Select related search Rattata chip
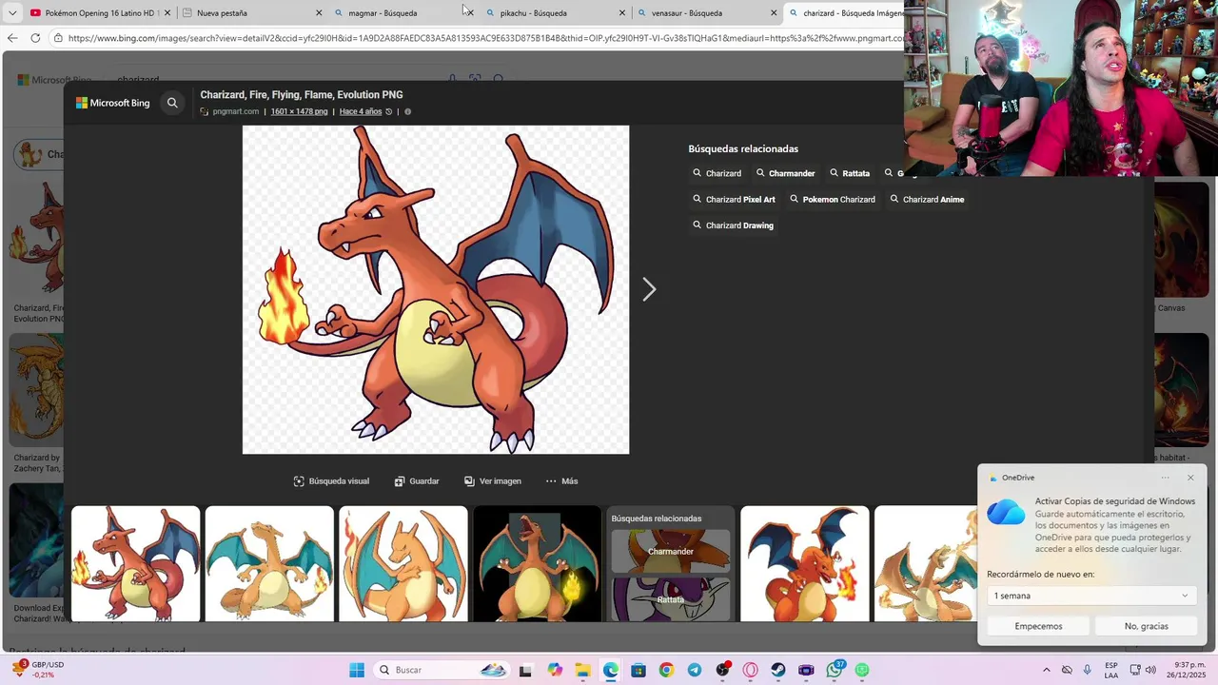 (x=849, y=173)
